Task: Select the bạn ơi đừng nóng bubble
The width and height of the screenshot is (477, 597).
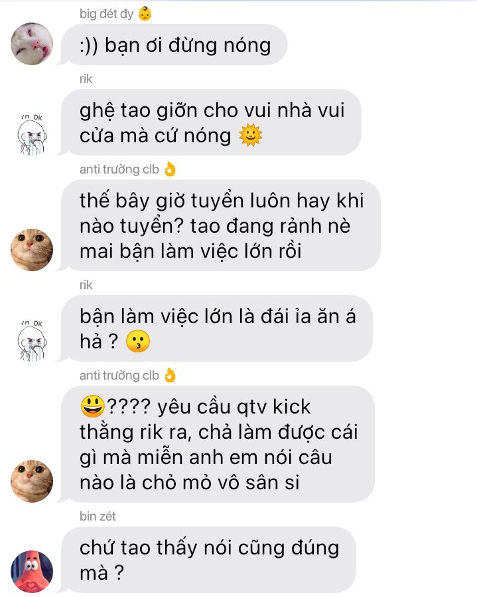Action: coord(174,45)
